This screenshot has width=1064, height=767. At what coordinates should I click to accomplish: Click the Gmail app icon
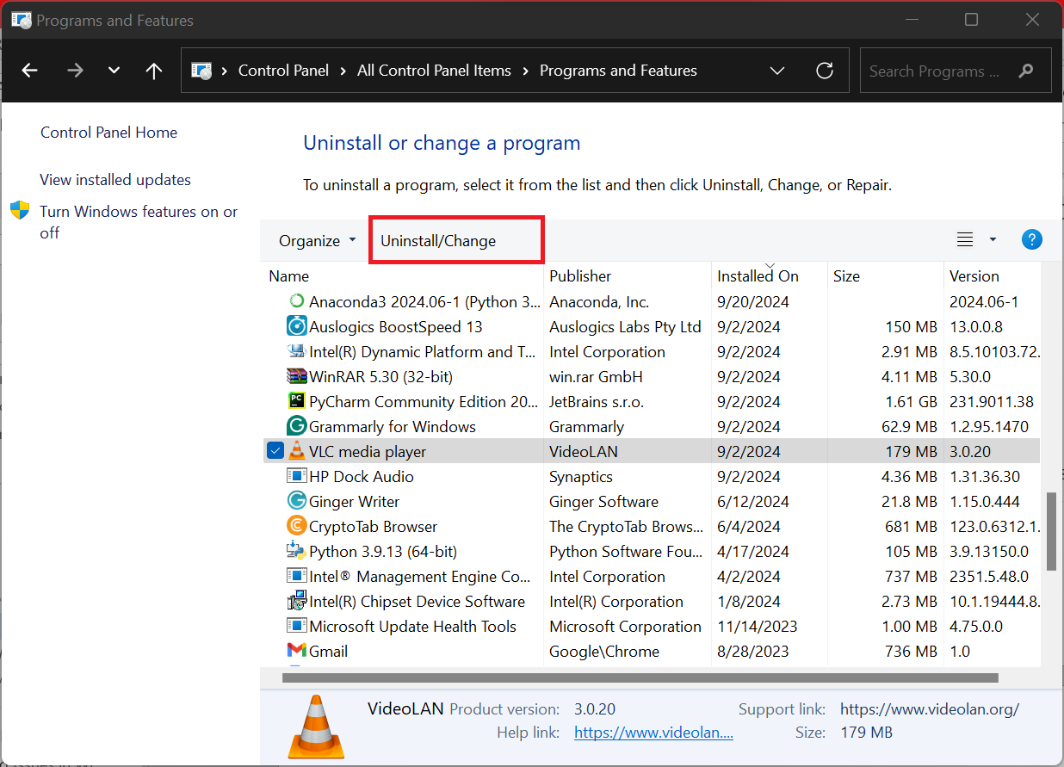(296, 651)
